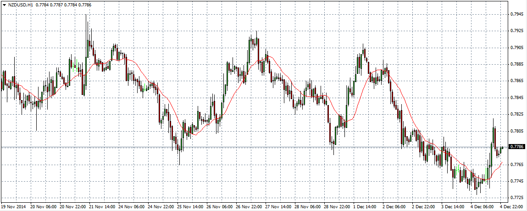Click the 4 Dec 06:00 time label

tap(482, 207)
